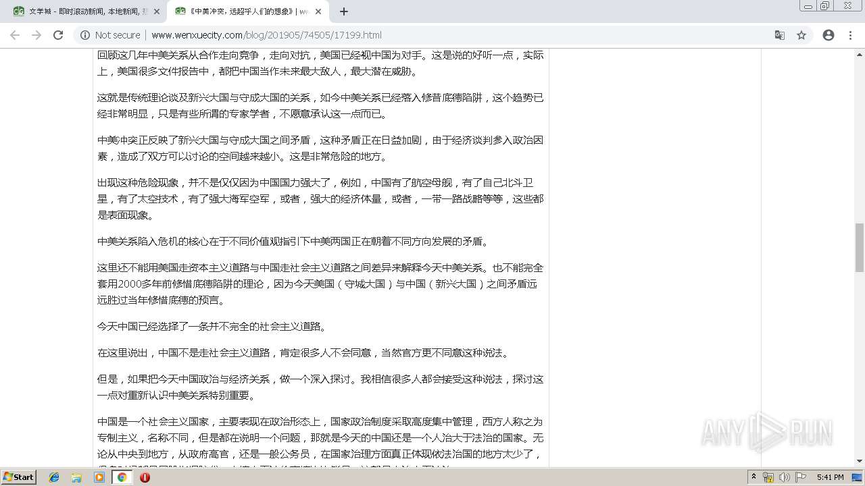Bookmark this page with the star icon
Image resolution: width=865 pixels, height=486 pixels.
pos(801,35)
